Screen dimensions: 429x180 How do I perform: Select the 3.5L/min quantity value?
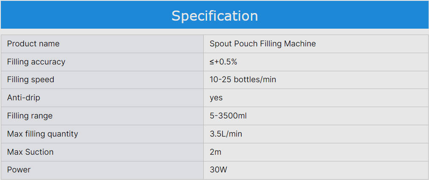click(226, 134)
